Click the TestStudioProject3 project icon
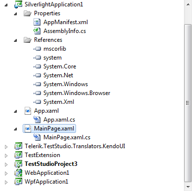192x191 pixels. click(x=18, y=164)
